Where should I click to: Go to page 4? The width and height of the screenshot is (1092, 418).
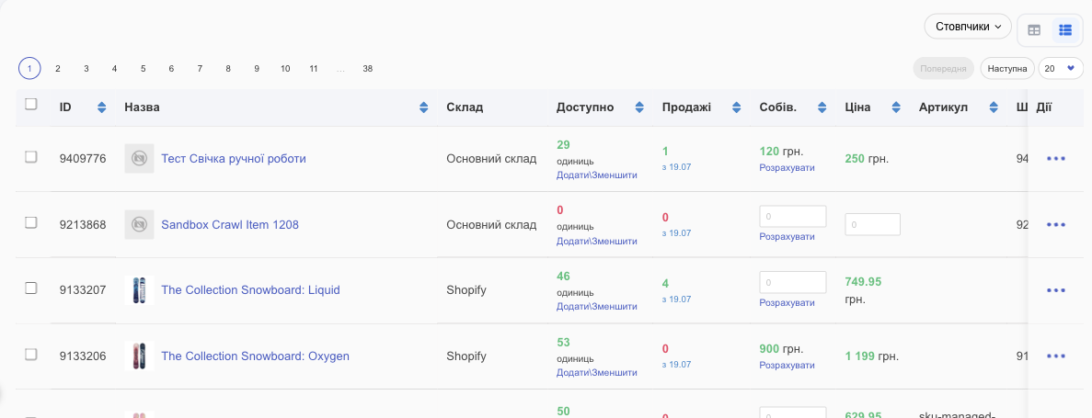coord(114,69)
